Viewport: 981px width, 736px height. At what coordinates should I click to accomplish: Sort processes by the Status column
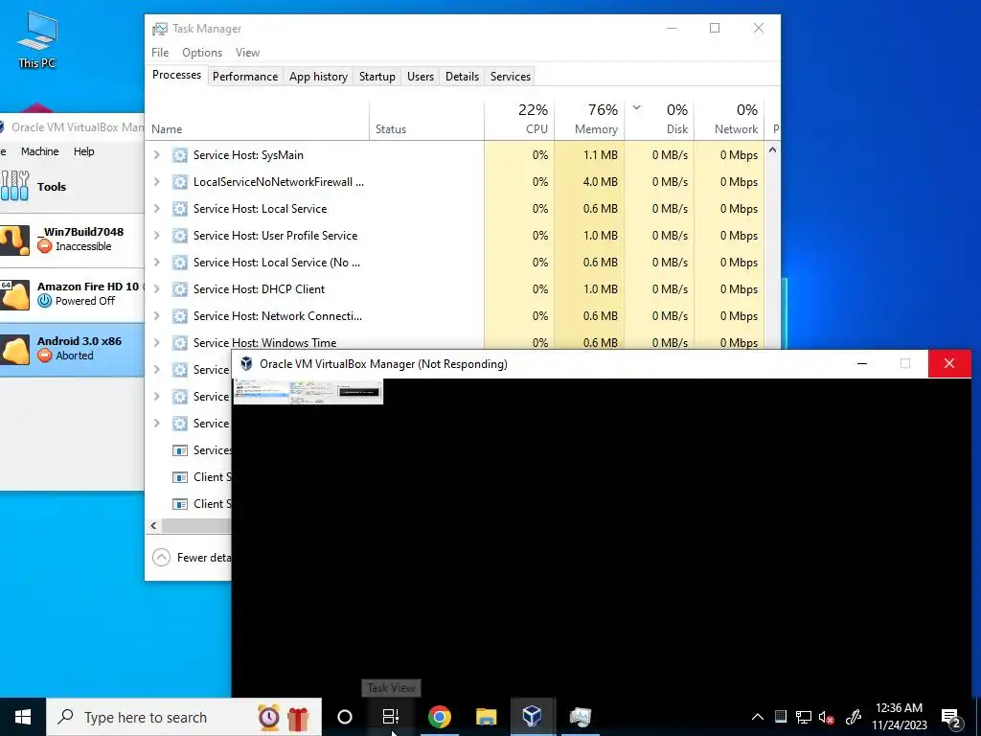pos(426,119)
